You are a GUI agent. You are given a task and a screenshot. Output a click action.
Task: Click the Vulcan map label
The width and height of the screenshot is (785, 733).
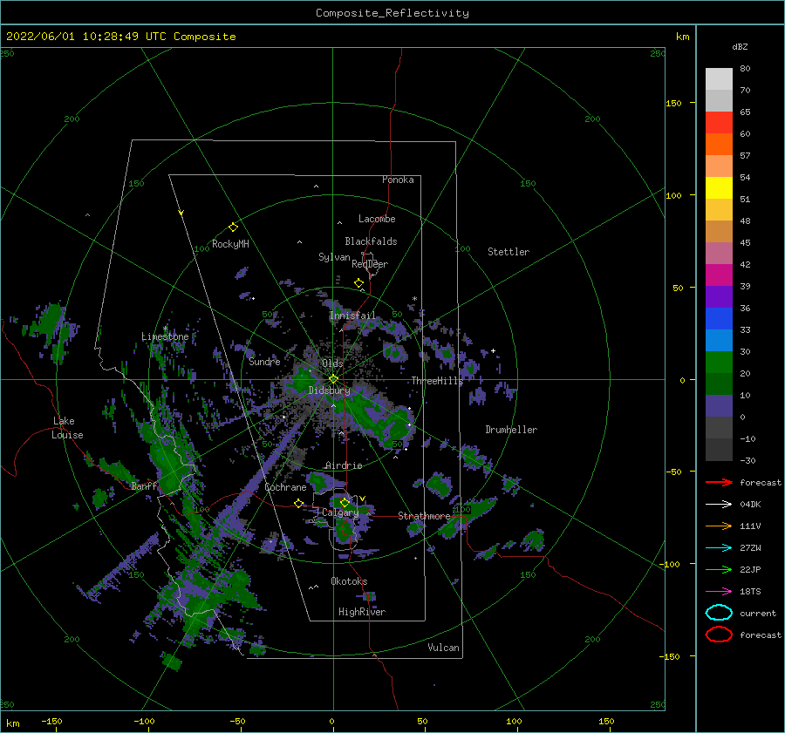click(x=443, y=648)
